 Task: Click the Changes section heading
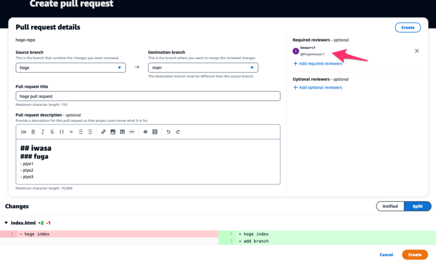click(x=16, y=206)
